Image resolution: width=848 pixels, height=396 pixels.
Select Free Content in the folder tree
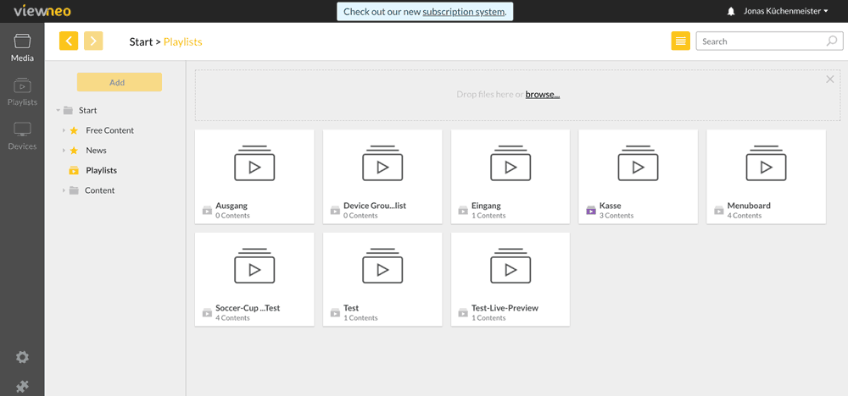[109, 130]
